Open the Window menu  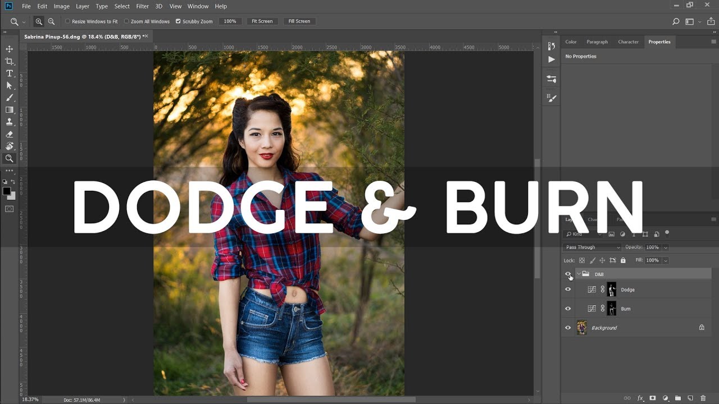[198, 6]
